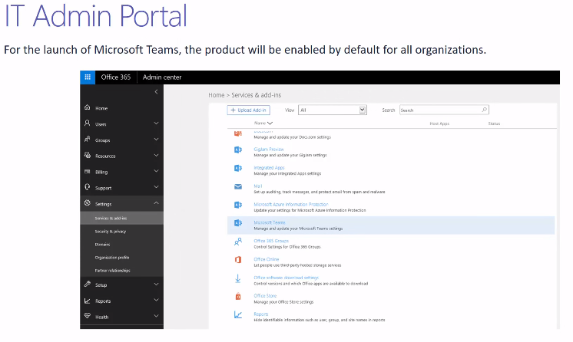Click the Reports chart icon in the list

[x=238, y=315]
